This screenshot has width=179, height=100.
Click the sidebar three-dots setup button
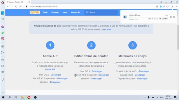coord(3,92)
